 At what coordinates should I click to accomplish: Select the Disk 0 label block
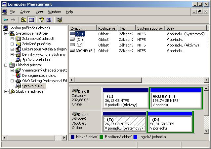point(85,98)
